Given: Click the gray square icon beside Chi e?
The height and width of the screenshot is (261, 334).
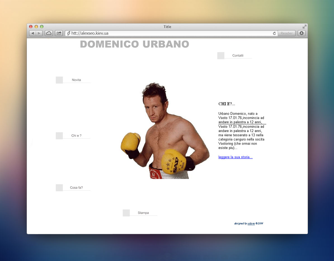Looking at the screenshot, I should pos(59,136).
